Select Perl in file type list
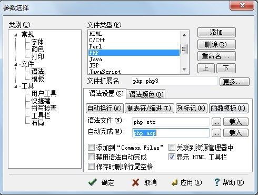The image size is (258, 195). coord(134,46)
